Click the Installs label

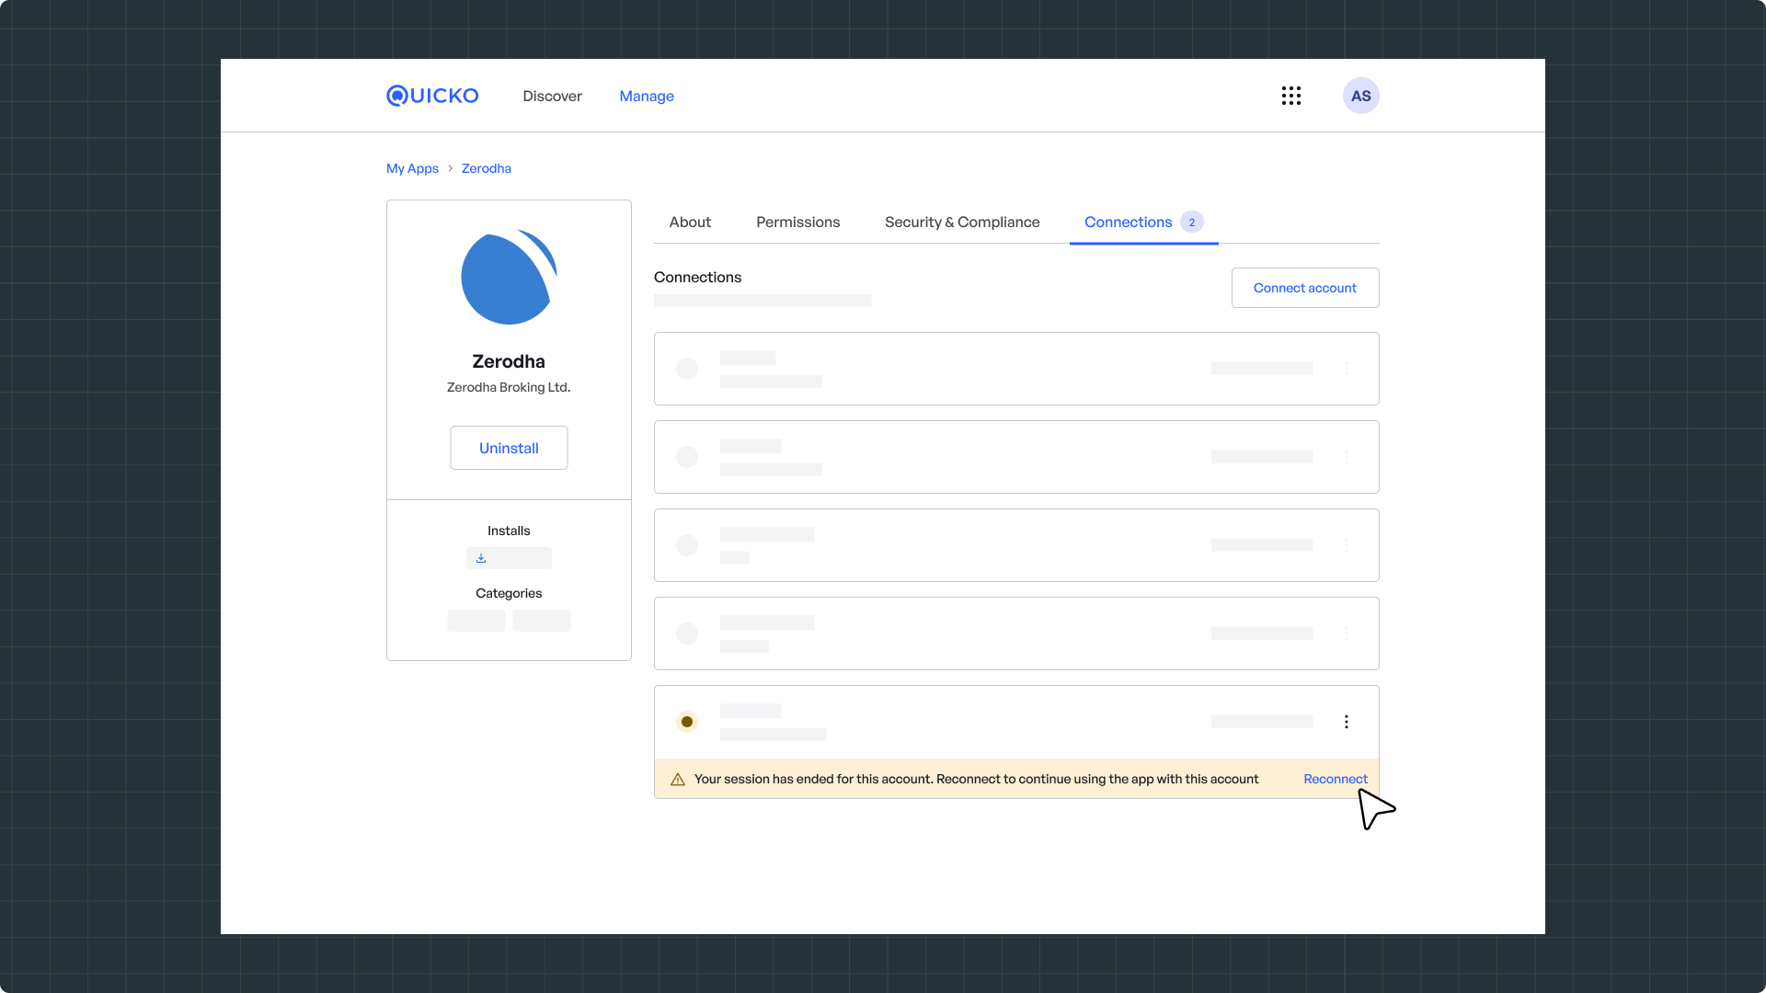coord(509,531)
